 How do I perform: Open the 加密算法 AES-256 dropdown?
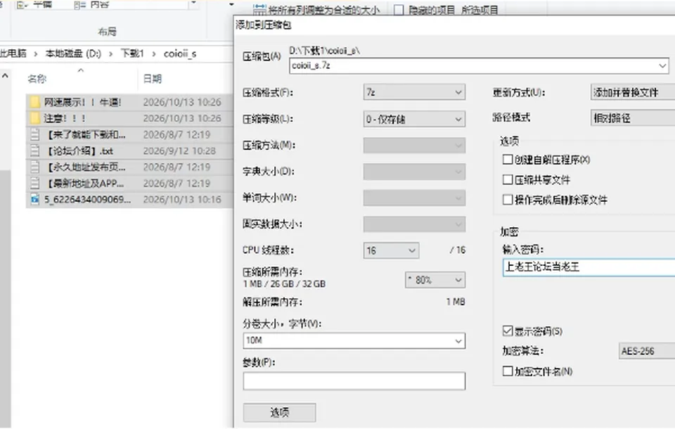(x=647, y=351)
